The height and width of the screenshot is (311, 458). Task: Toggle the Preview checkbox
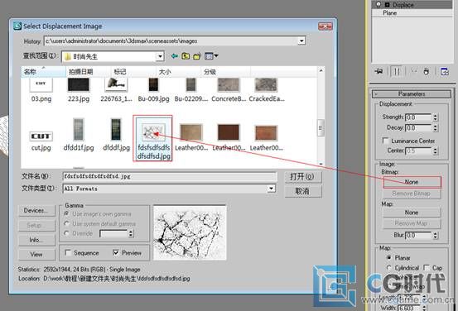click(x=116, y=252)
